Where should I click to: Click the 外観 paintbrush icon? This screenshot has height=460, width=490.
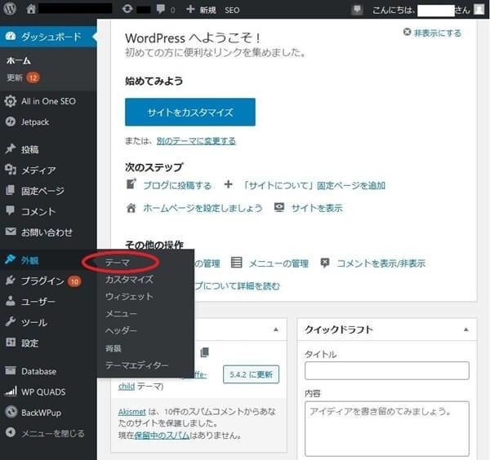pos(11,259)
